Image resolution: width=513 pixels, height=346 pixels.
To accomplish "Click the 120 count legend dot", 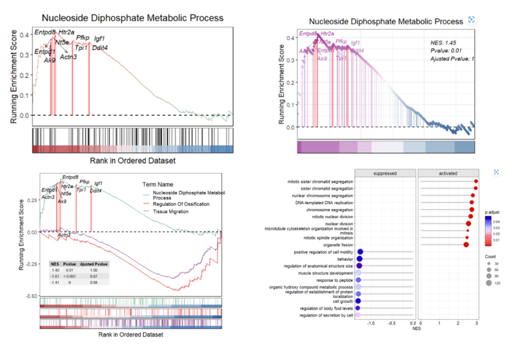I will [489, 283].
